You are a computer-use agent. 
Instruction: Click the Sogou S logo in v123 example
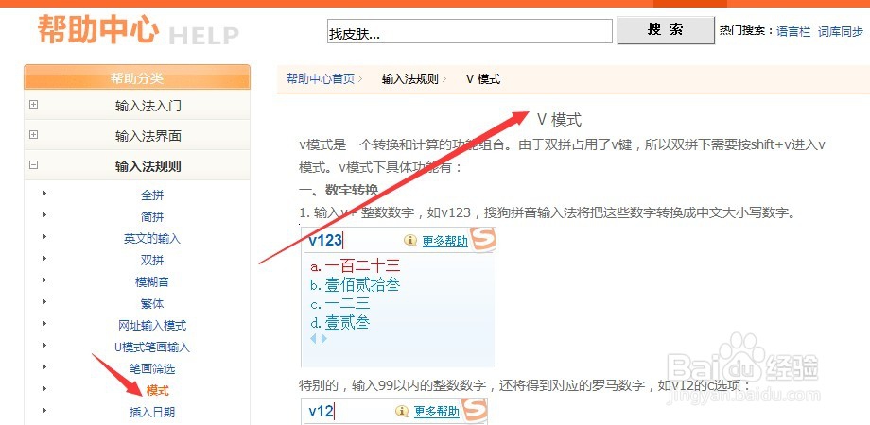coord(482,238)
